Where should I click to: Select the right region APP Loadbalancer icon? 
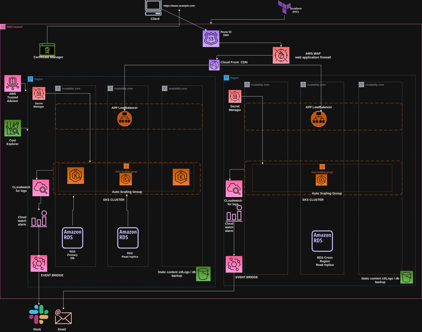pos(319,119)
